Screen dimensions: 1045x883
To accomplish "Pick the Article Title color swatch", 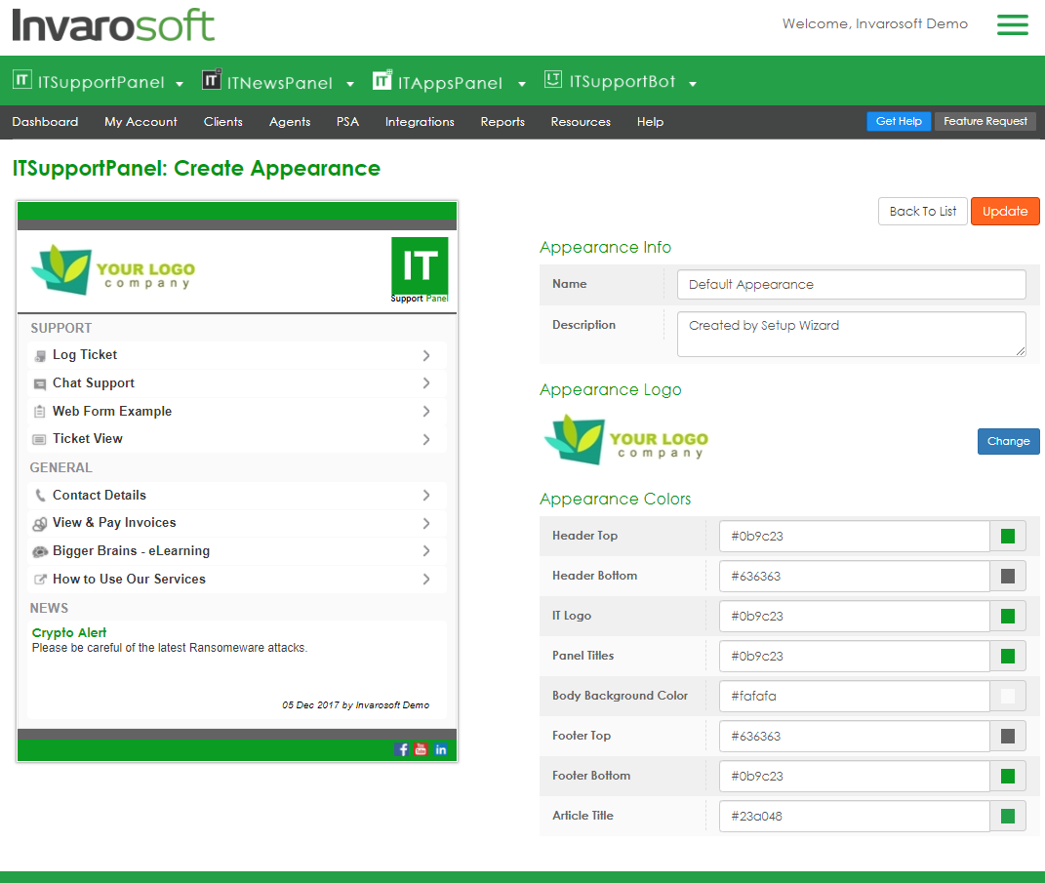I will tap(1008, 816).
